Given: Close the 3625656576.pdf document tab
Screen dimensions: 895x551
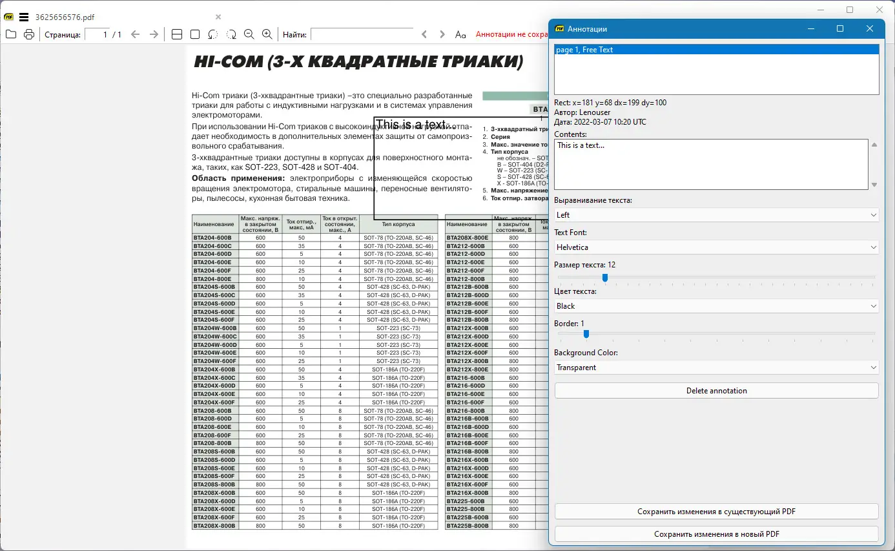Looking at the screenshot, I should pyautogui.click(x=218, y=17).
